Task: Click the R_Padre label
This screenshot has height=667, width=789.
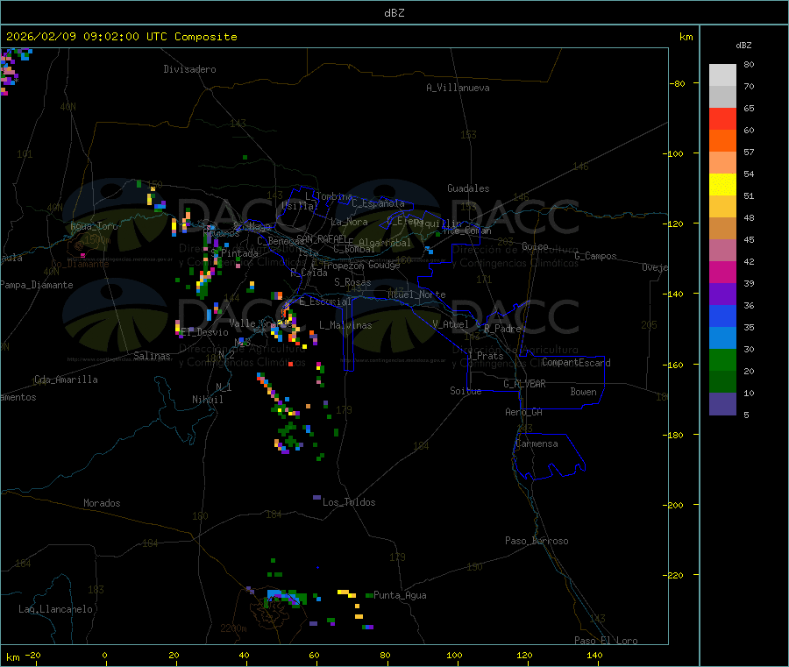Action: point(502,329)
